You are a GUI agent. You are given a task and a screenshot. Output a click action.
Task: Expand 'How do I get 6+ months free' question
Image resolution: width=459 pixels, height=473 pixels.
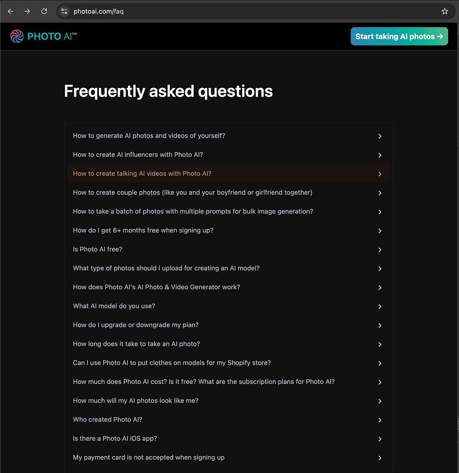click(143, 230)
